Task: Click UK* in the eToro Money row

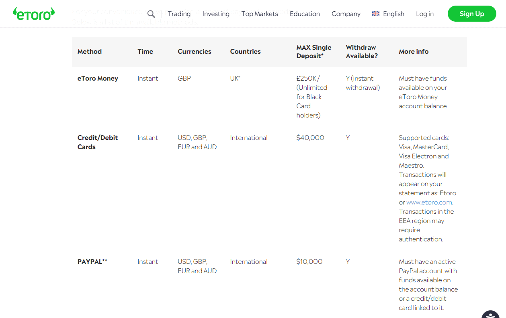Action: (x=235, y=78)
